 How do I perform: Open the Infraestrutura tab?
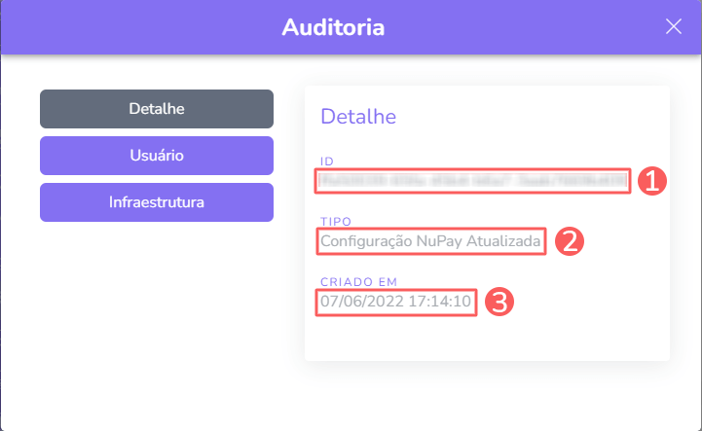coord(157,202)
